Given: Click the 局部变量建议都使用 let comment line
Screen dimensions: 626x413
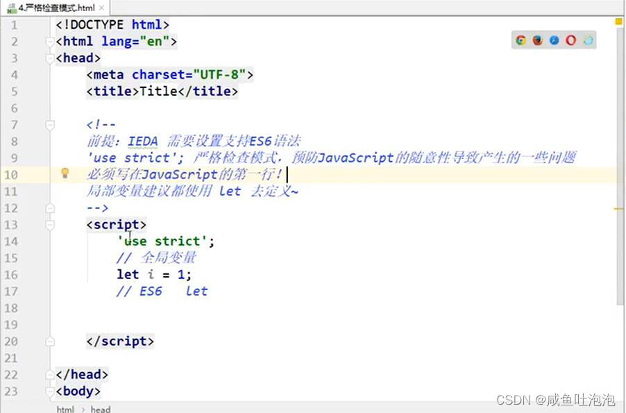Looking at the screenshot, I should pos(192,192).
